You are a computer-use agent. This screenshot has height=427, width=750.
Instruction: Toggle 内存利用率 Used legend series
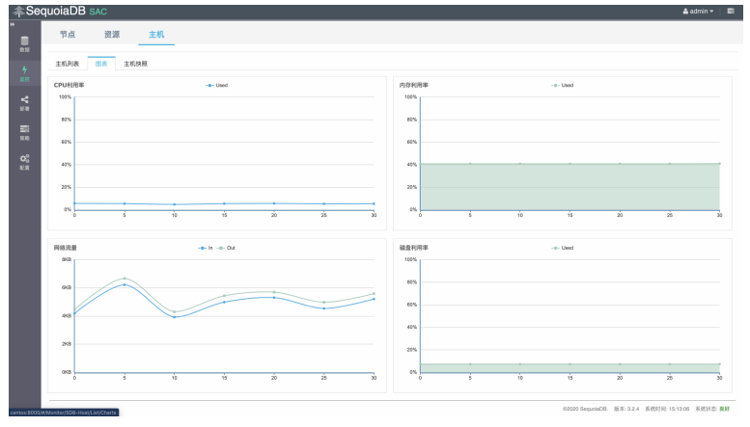tap(562, 85)
